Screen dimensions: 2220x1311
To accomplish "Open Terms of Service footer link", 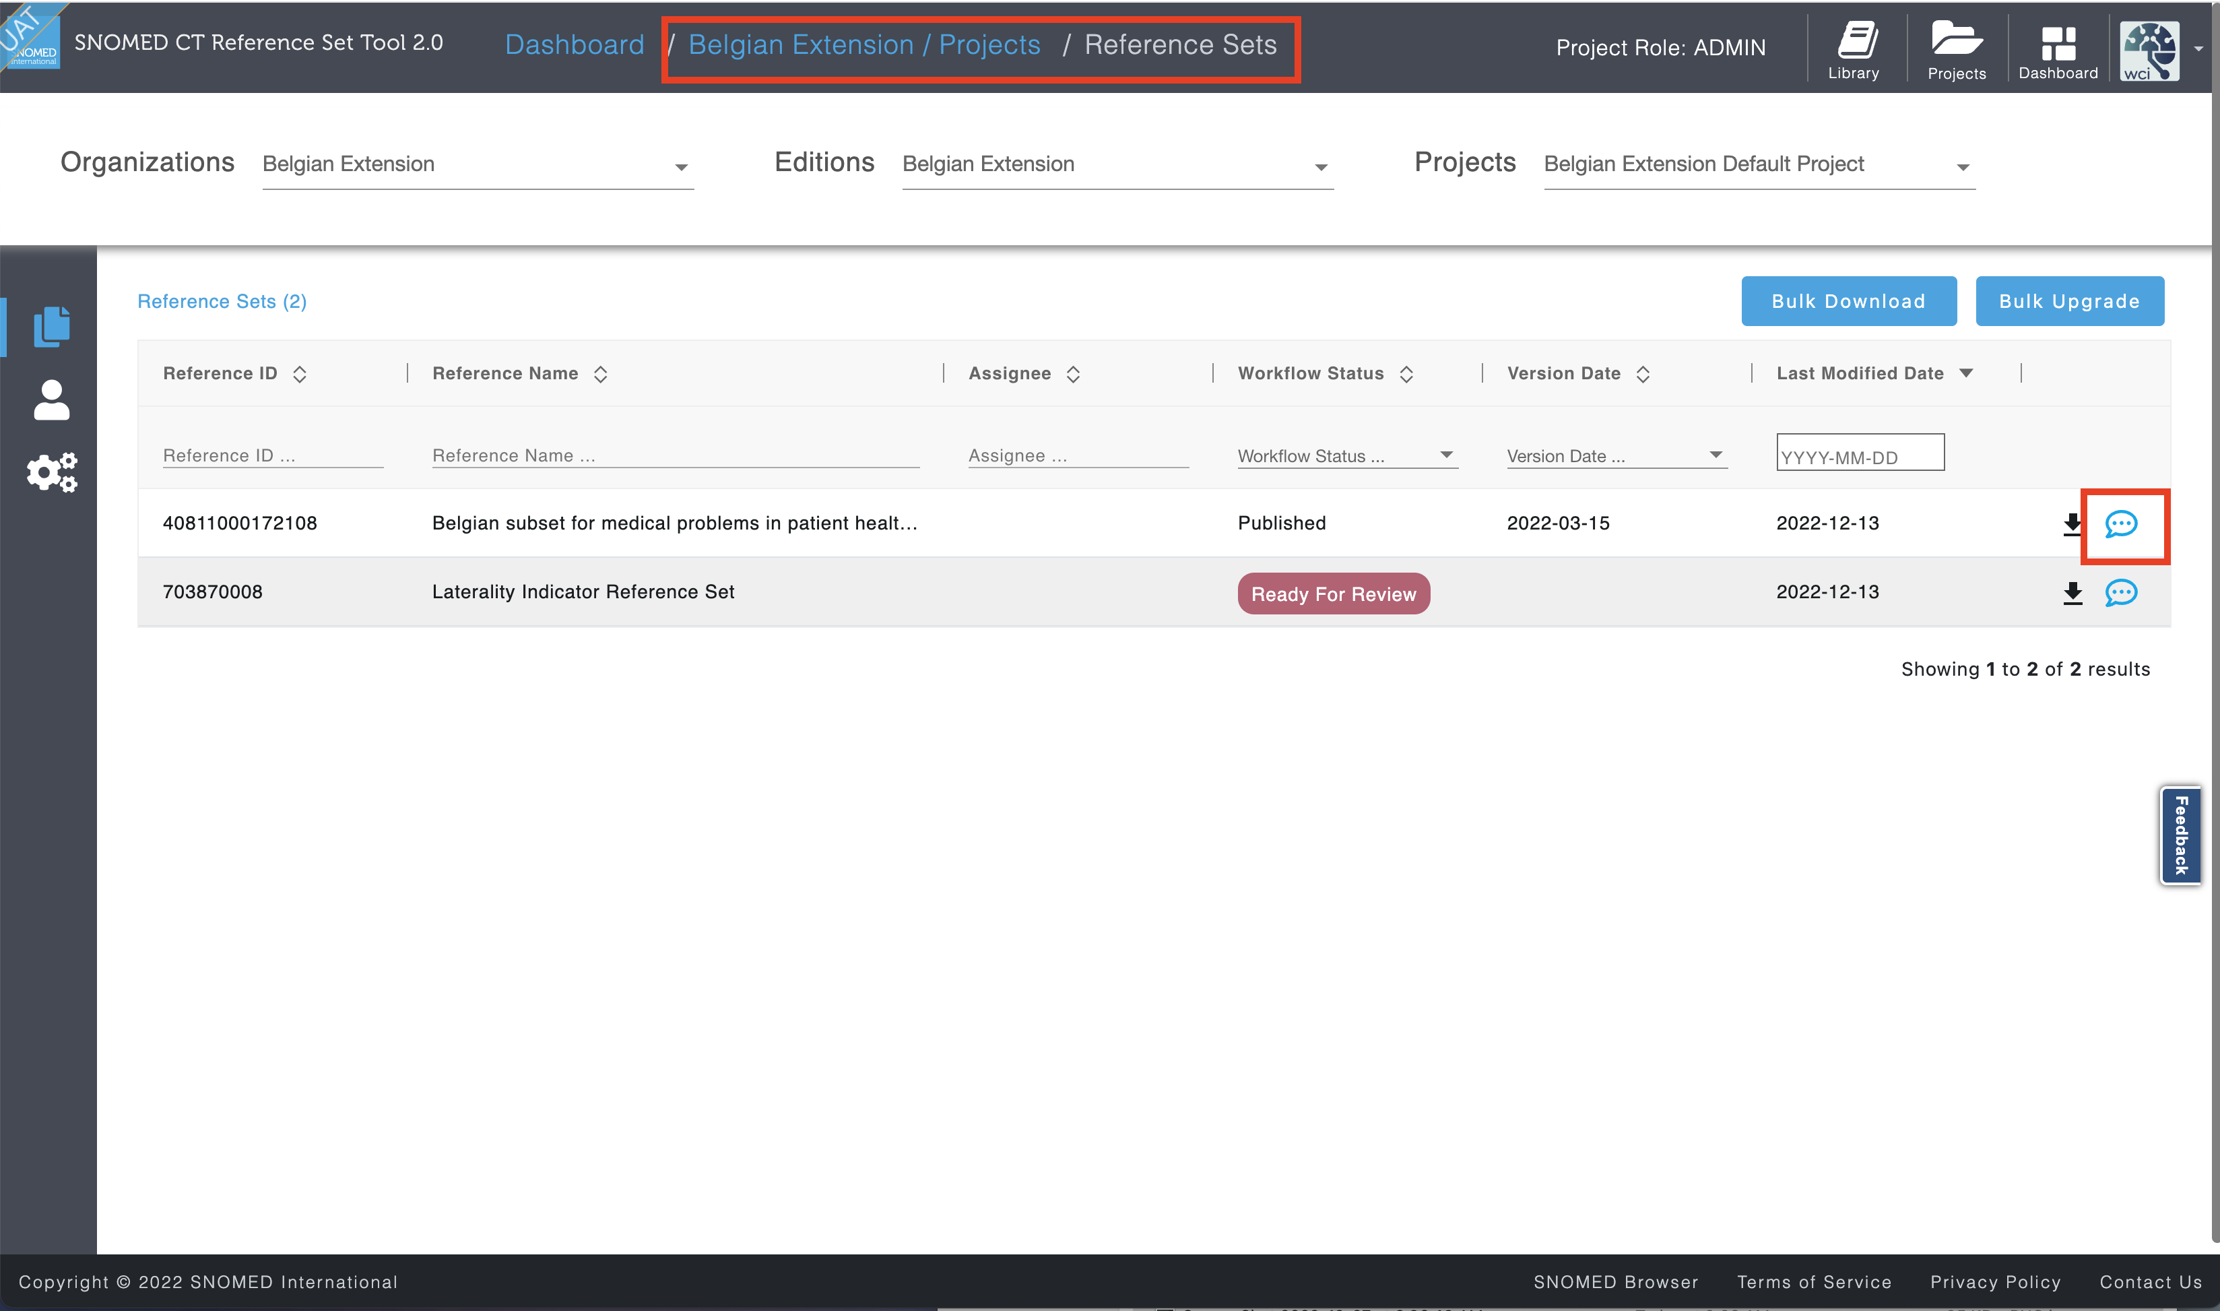I will coord(1814,1282).
